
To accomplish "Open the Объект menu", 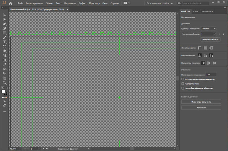I will pos(49,3).
